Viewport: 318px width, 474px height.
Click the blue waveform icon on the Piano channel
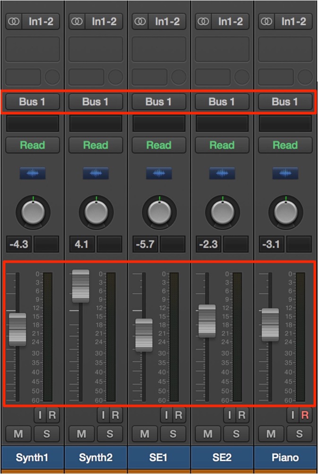click(x=285, y=173)
